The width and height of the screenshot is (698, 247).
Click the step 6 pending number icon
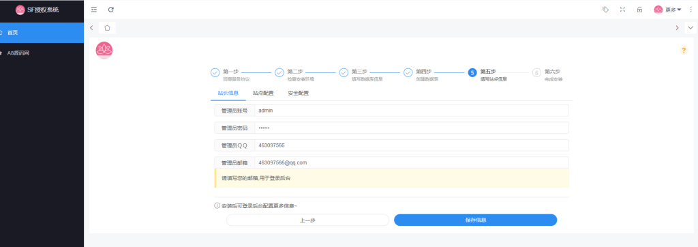(x=537, y=73)
